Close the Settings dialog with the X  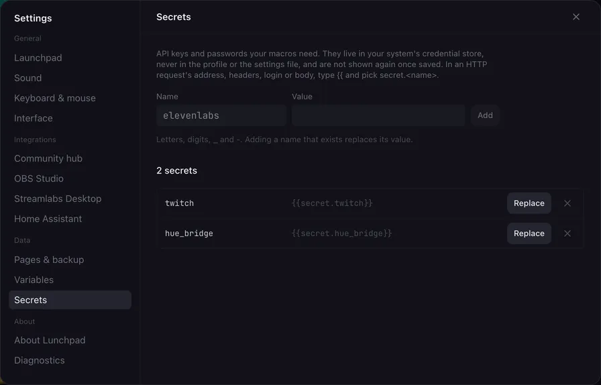point(576,17)
